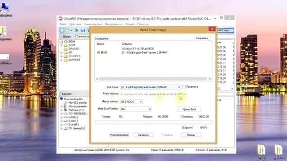Click the 05:45:06 log entry time

click(102, 53)
